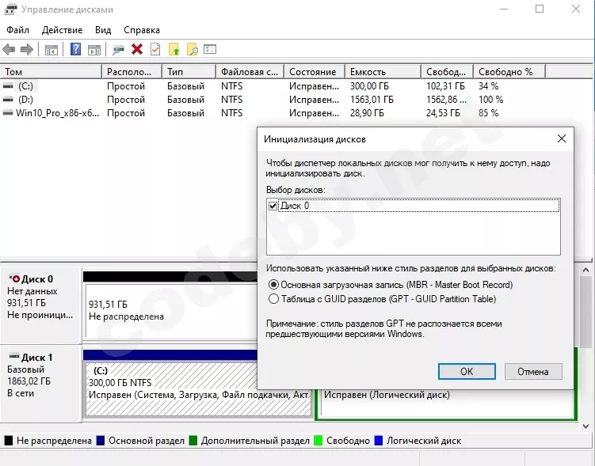Toggle the console tree pane icon
The height and width of the screenshot is (466, 595).
[x=51, y=50]
